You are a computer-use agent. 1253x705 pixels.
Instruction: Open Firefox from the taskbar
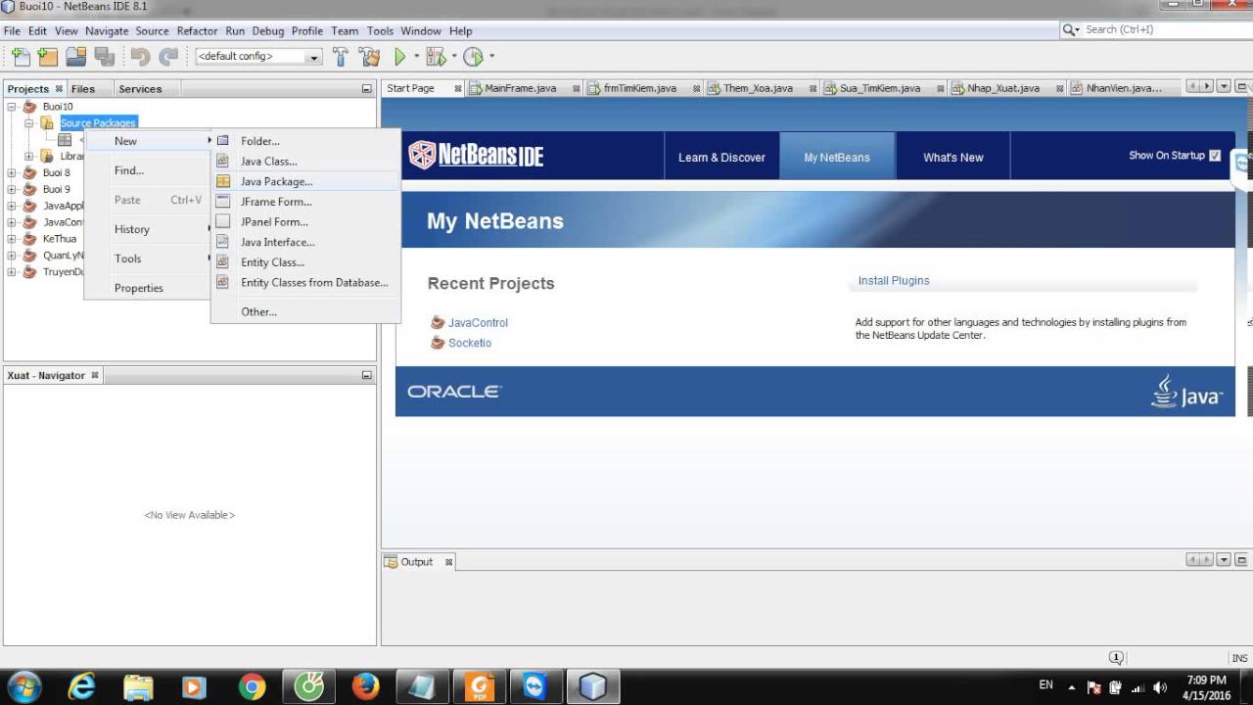pyautogui.click(x=365, y=686)
